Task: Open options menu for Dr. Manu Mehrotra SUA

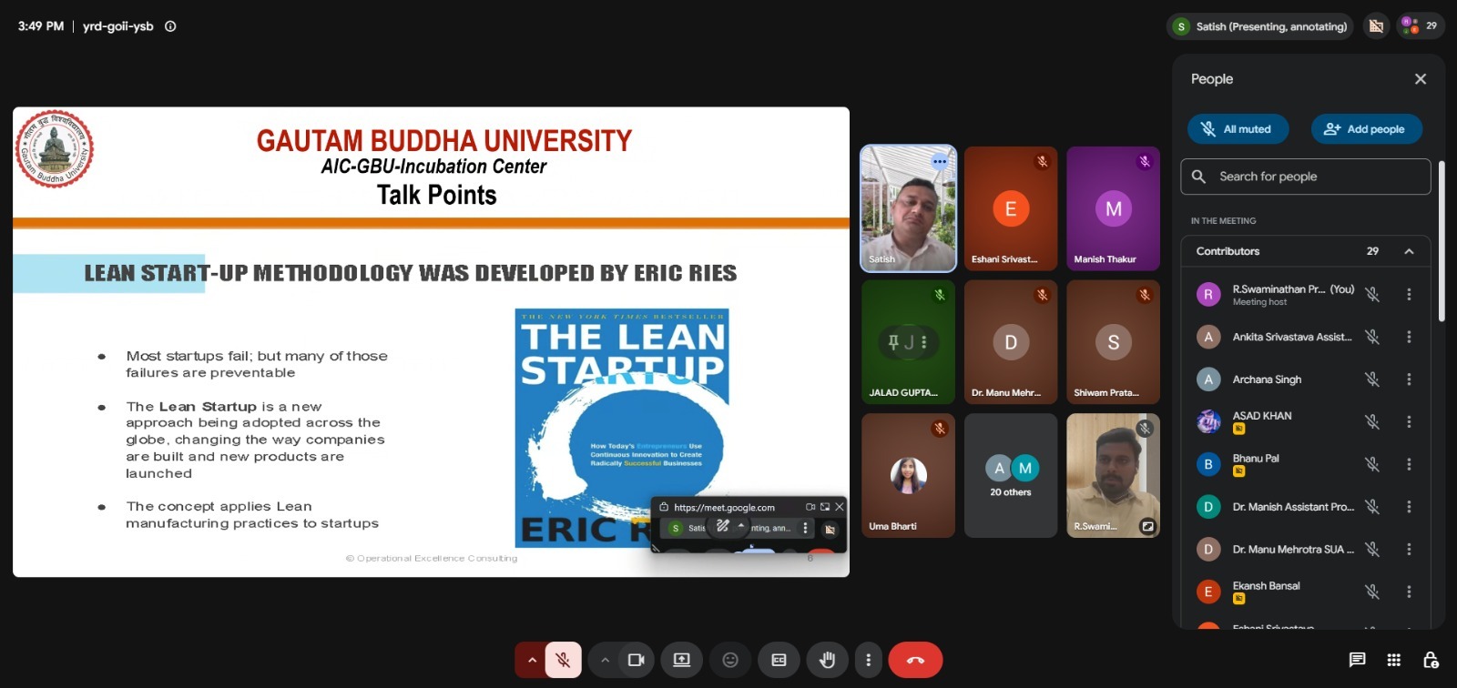Action: (x=1409, y=550)
